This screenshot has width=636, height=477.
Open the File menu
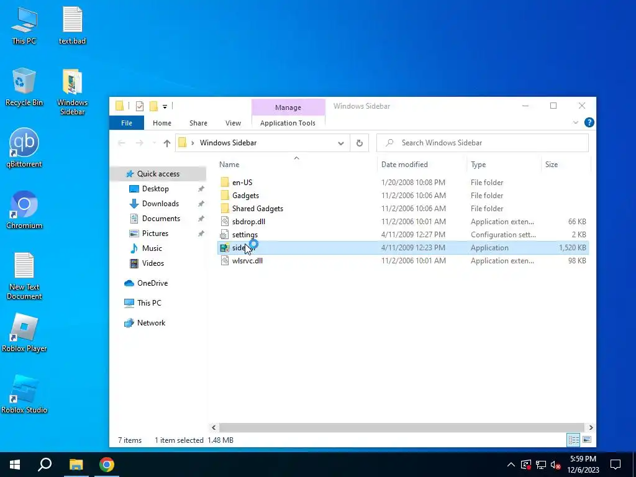coord(127,123)
